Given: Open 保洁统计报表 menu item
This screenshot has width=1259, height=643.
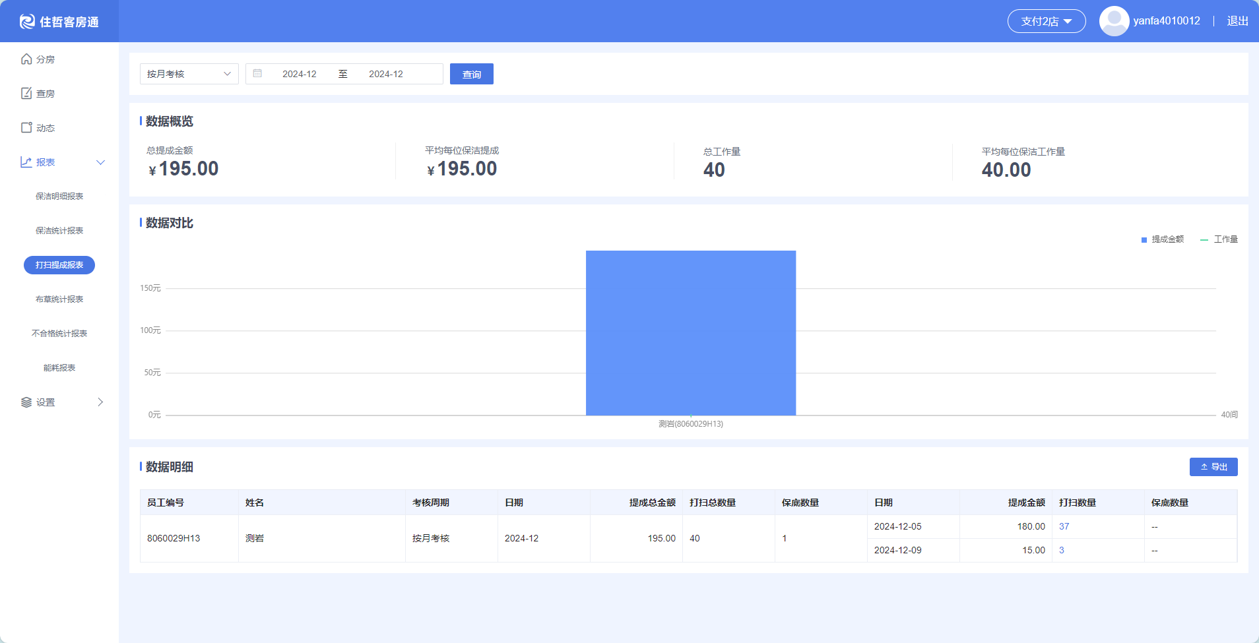Looking at the screenshot, I should (59, 231).
